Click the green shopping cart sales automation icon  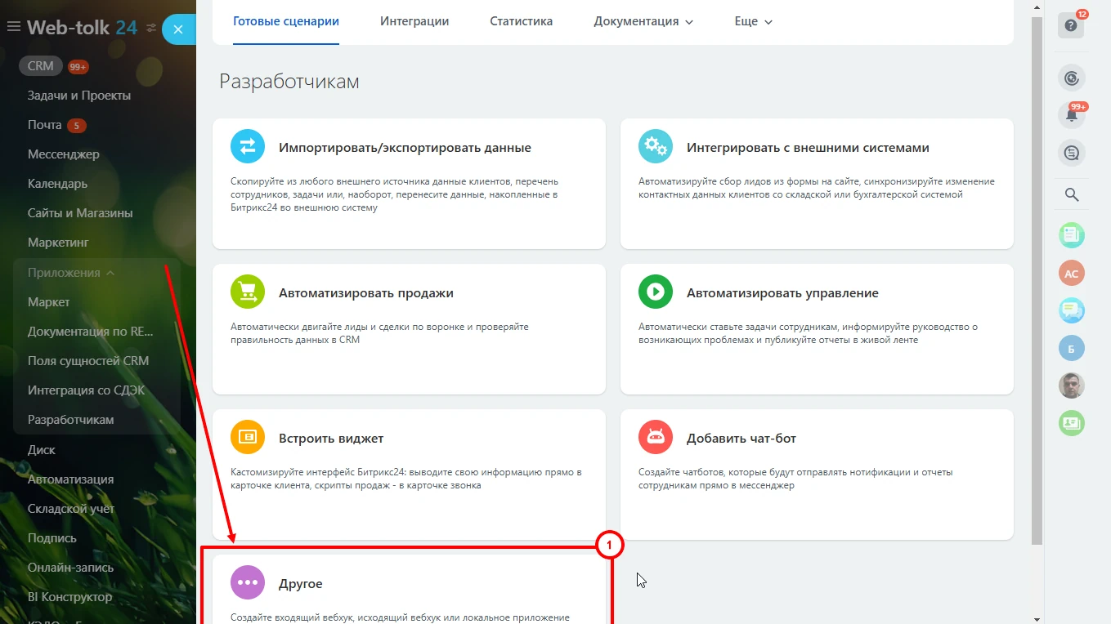click(248, 292)
